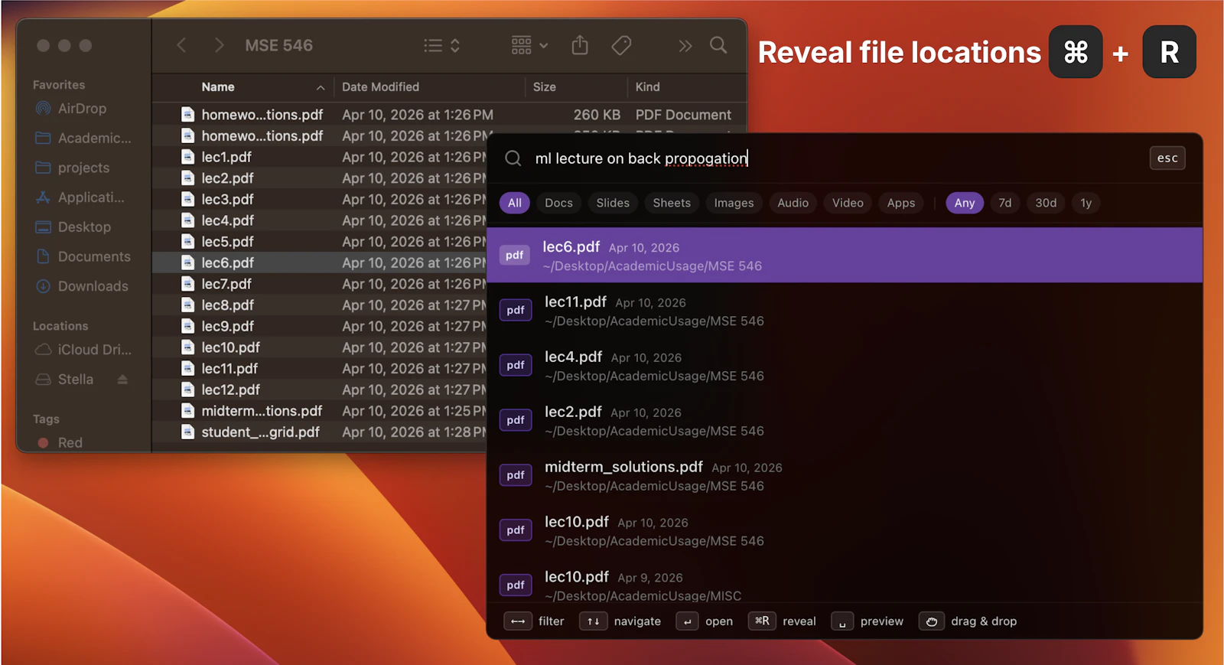Sort Finder list by Name column
The image size is (1224, 665).
click(x=218, y=87)
